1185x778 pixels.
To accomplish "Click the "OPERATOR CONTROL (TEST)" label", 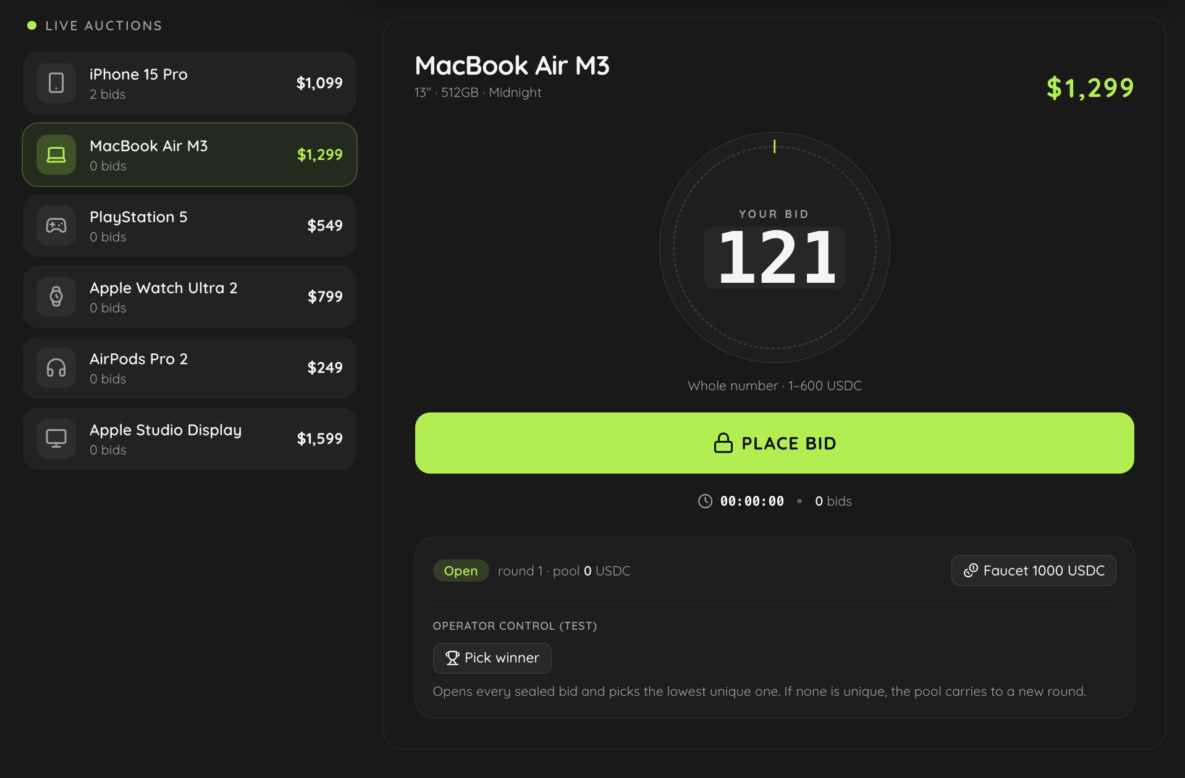I will pyautogui.click(x=515, y=626).
